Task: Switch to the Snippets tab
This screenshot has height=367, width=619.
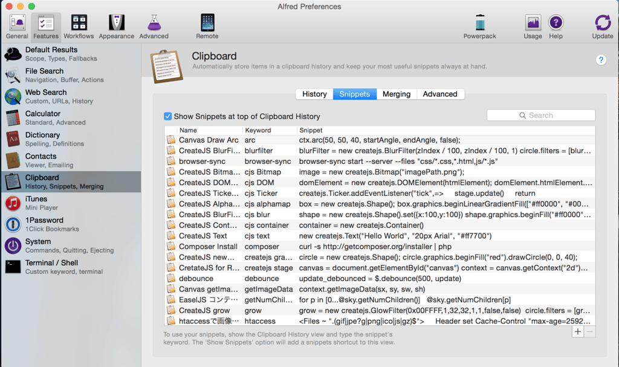Action: coord(354,94)
